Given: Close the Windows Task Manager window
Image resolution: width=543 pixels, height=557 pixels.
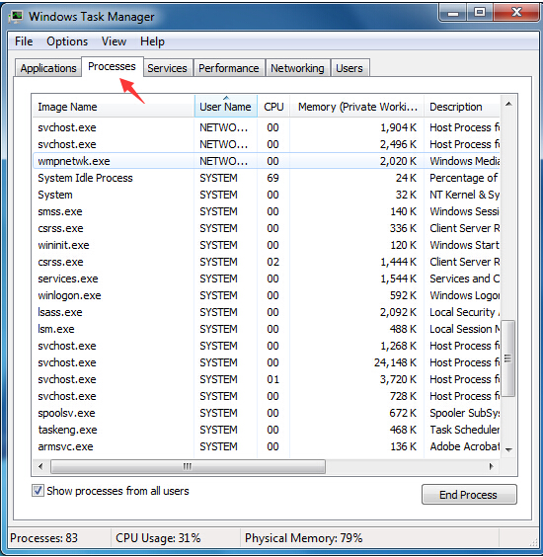Looking at the screenshot, I should 516,13.
